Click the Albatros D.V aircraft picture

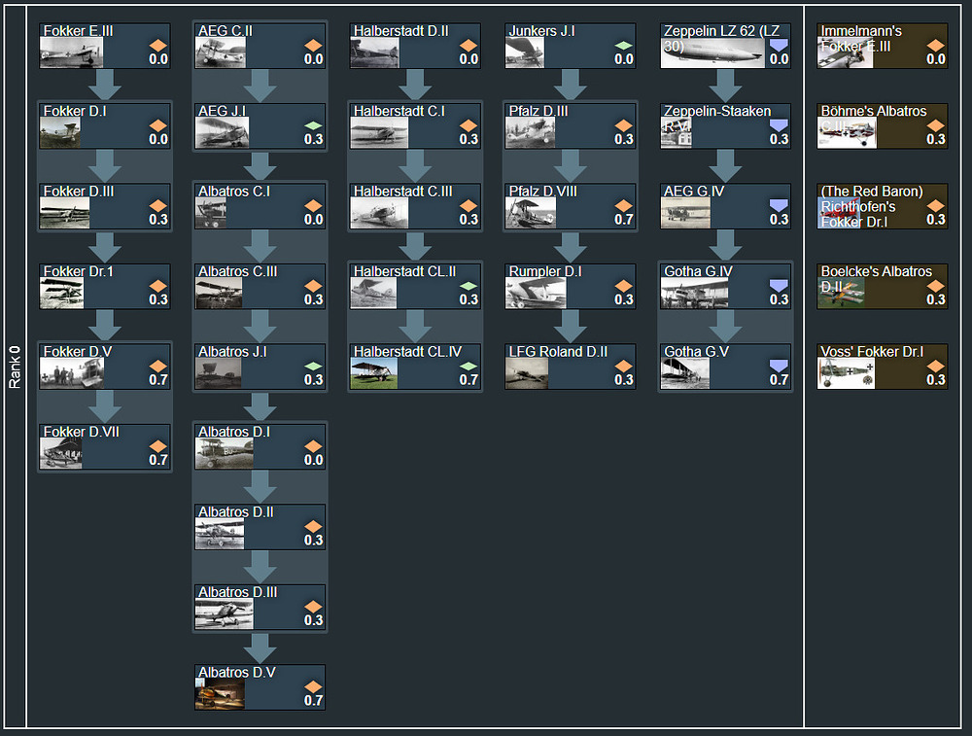click(220, 694)
